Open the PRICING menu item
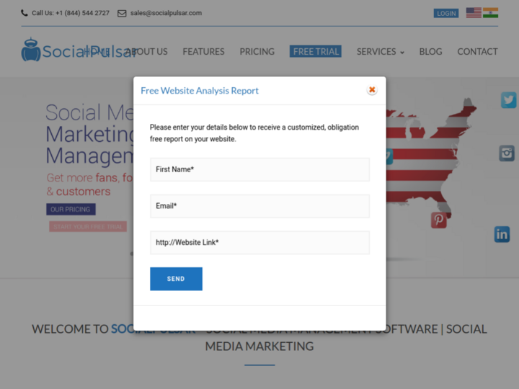 click(x=257, y=52)
